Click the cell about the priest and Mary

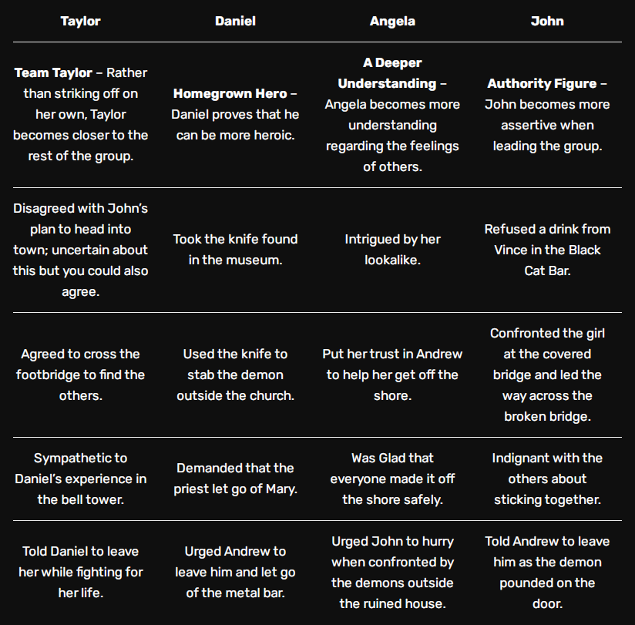tap(235, 479)
